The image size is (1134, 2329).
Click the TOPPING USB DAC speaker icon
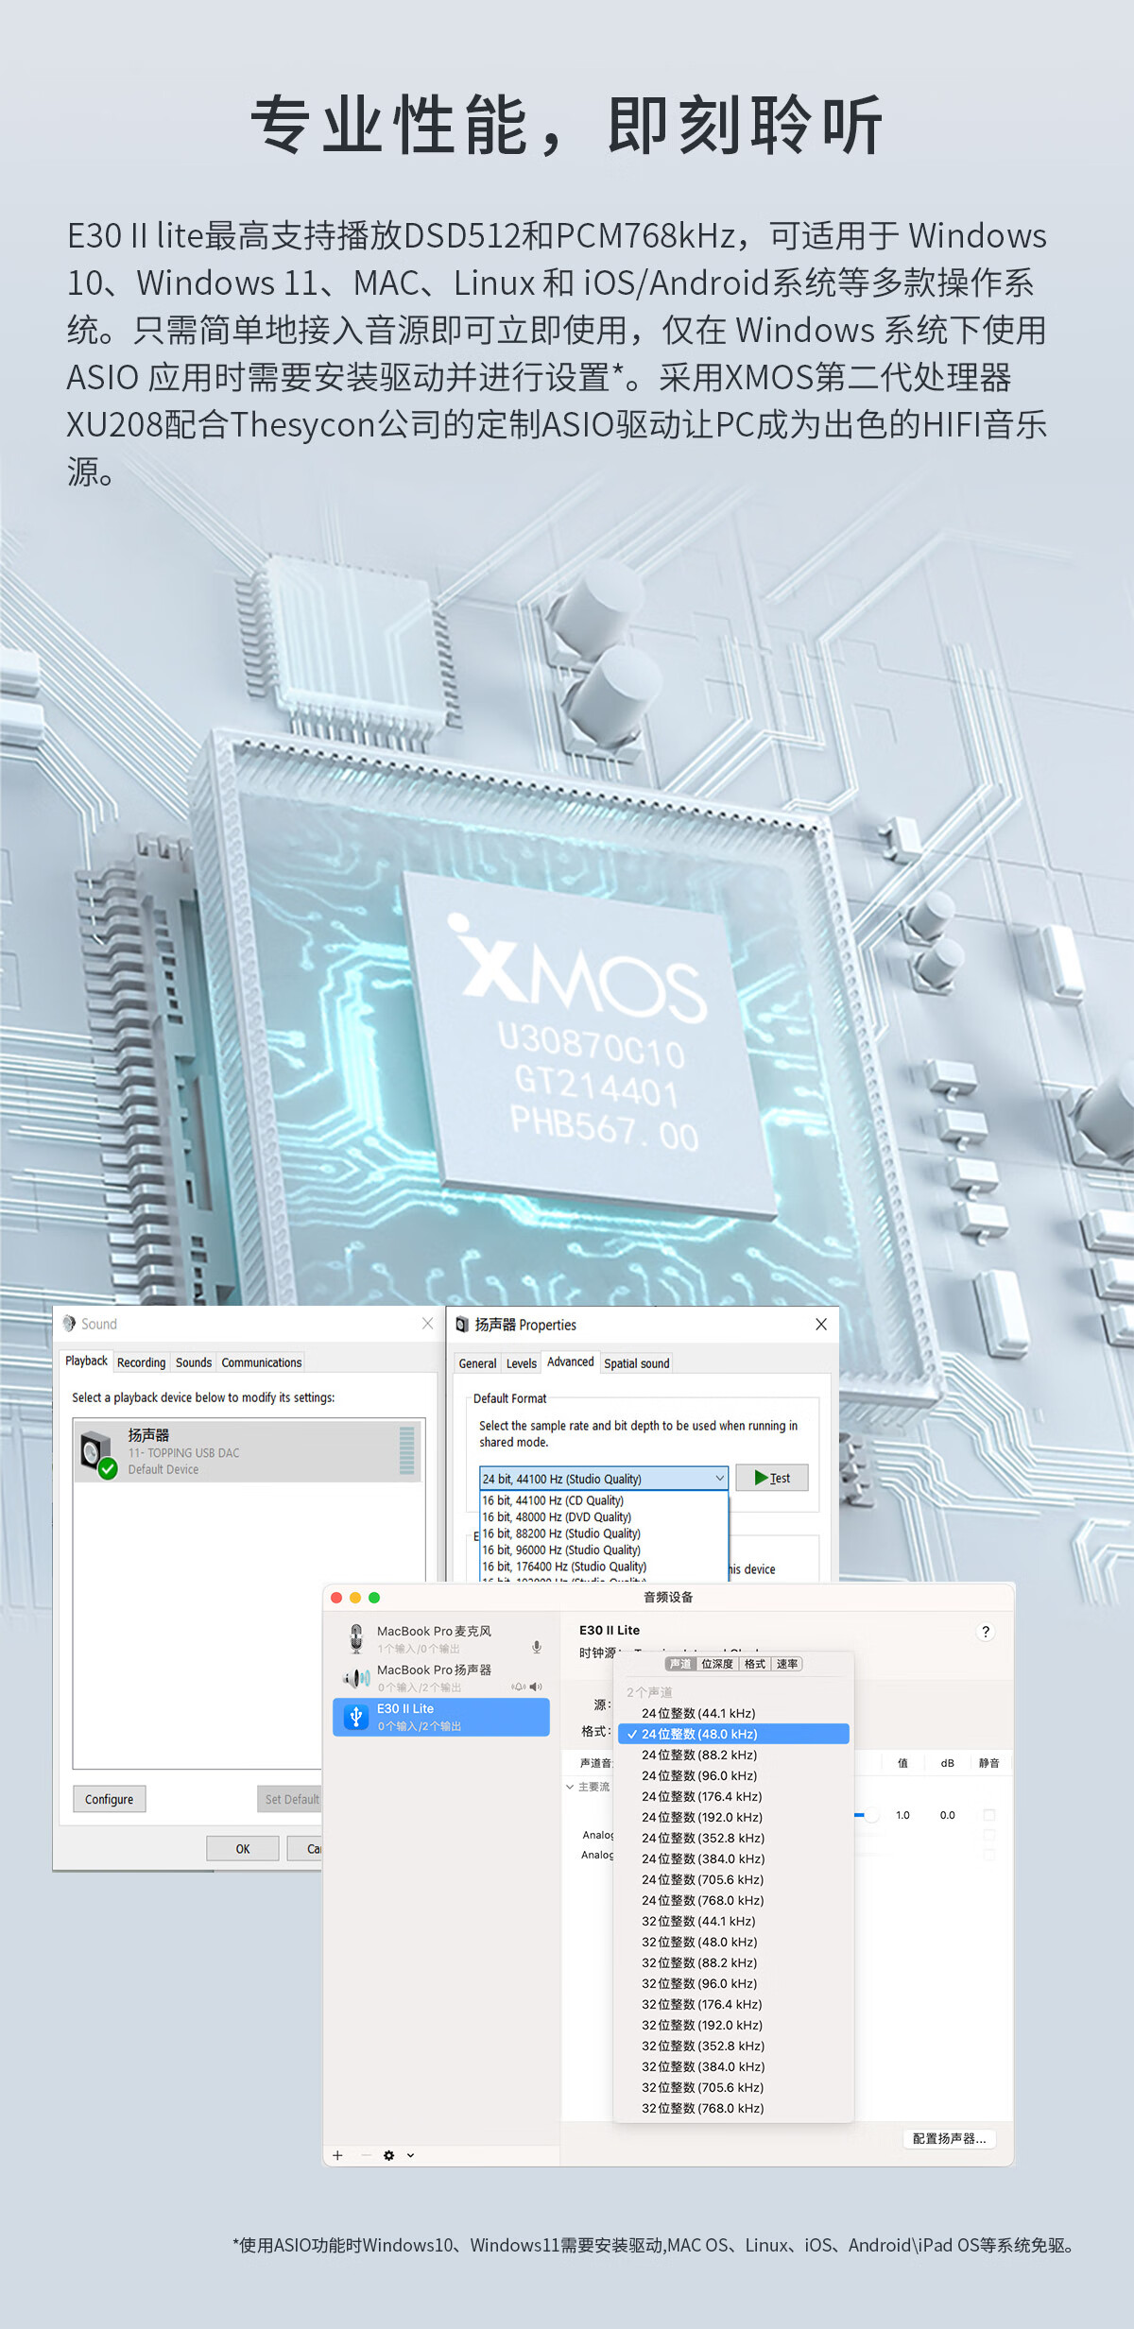98,1453
